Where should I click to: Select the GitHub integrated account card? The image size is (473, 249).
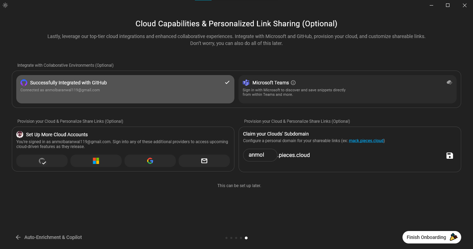tap(125, 89)
